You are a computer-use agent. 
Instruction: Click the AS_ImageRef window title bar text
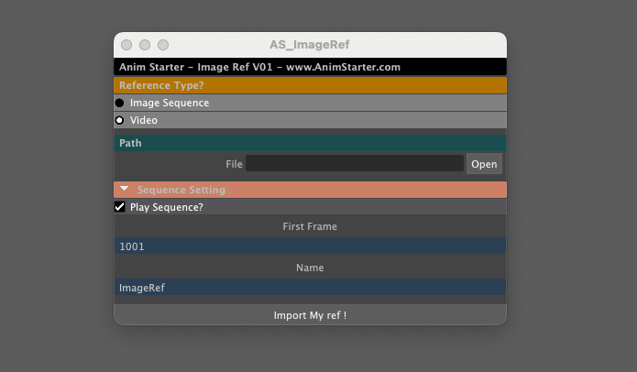[x=309, y=45]
